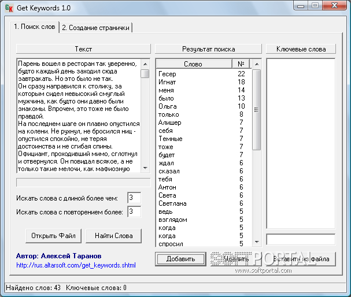Image resolution: width=351 pixels, height=297 pixels.
Task: Click the 'Вставить из файла' button
Action: [301, 259]
